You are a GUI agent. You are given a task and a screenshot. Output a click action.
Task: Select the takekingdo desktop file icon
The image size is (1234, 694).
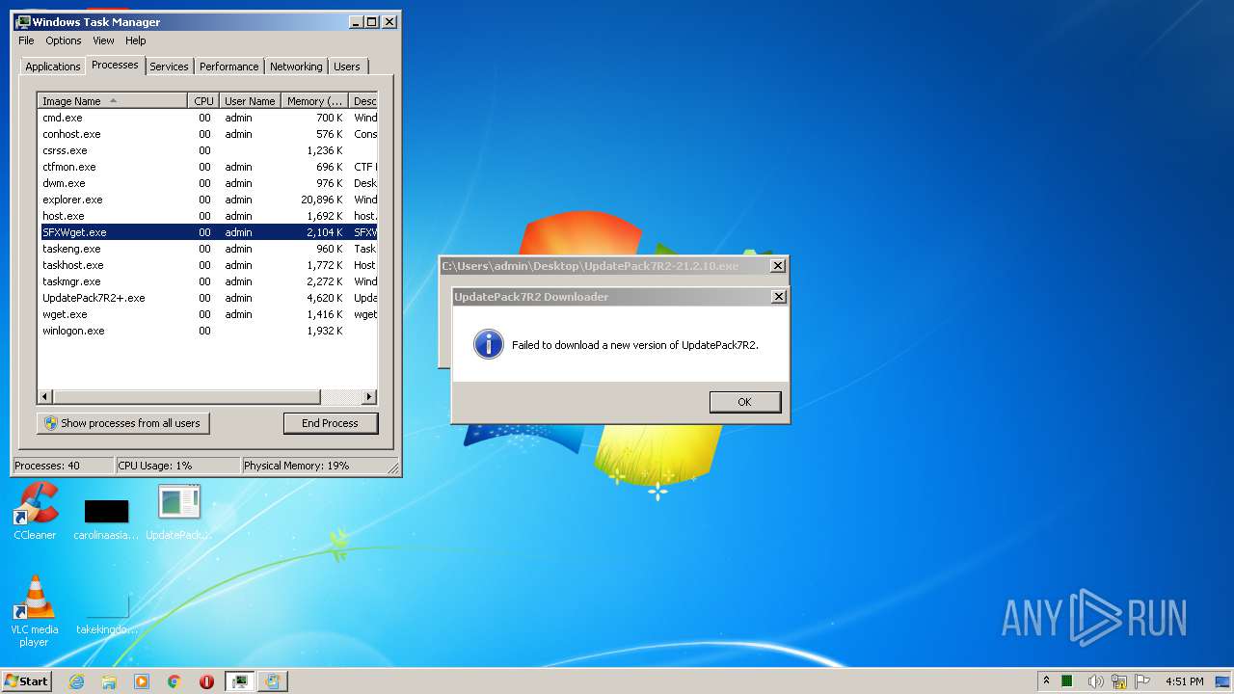point(106,613)
